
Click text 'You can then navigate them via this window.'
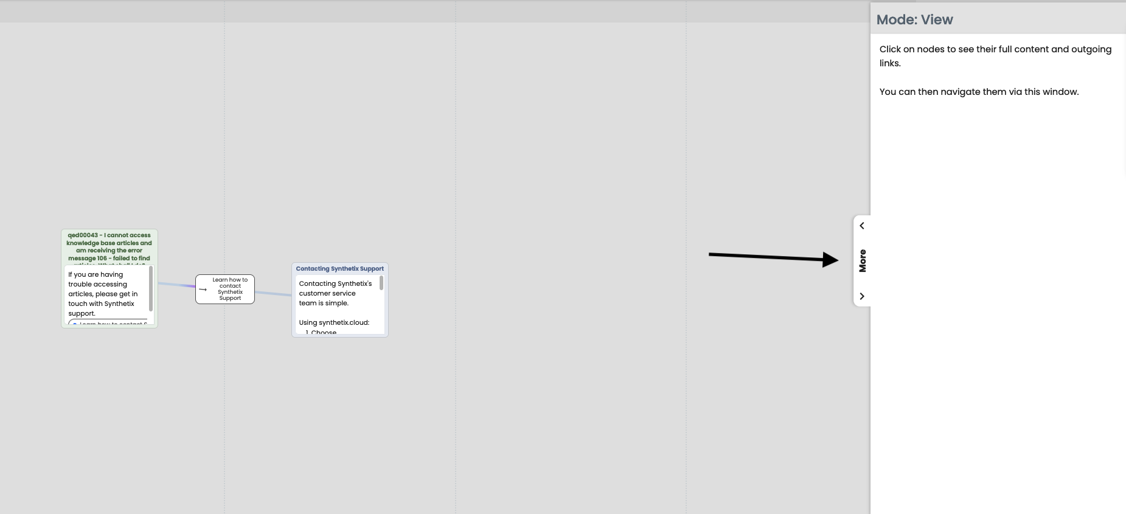[x=979, y=92]
